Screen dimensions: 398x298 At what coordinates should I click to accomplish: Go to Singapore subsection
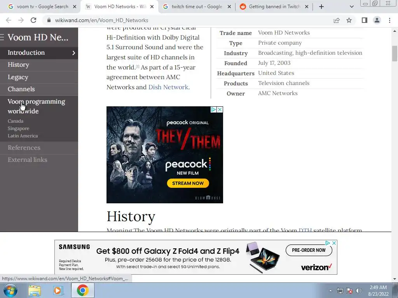18,128
